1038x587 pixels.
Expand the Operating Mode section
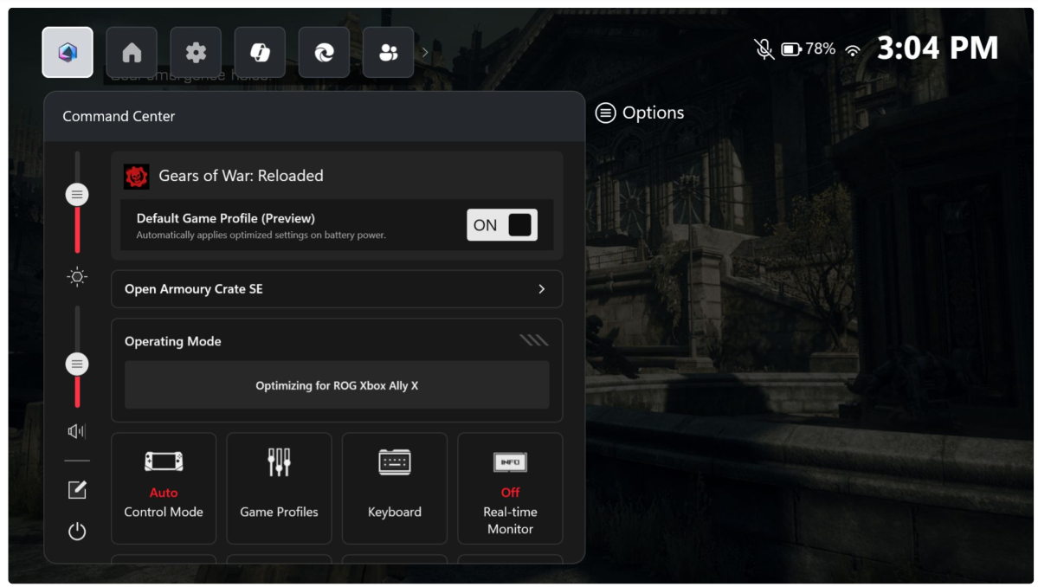click(534, 339)
